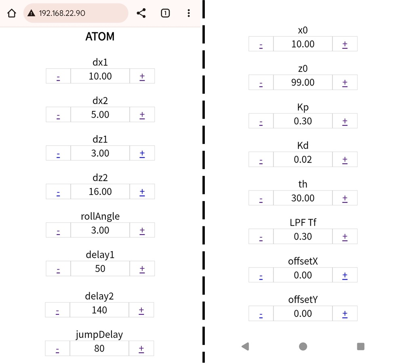Screen dimensions: 404x364
Task: Increase the Kd gain value
Action: pyautogui.click(x=345, y=160)
